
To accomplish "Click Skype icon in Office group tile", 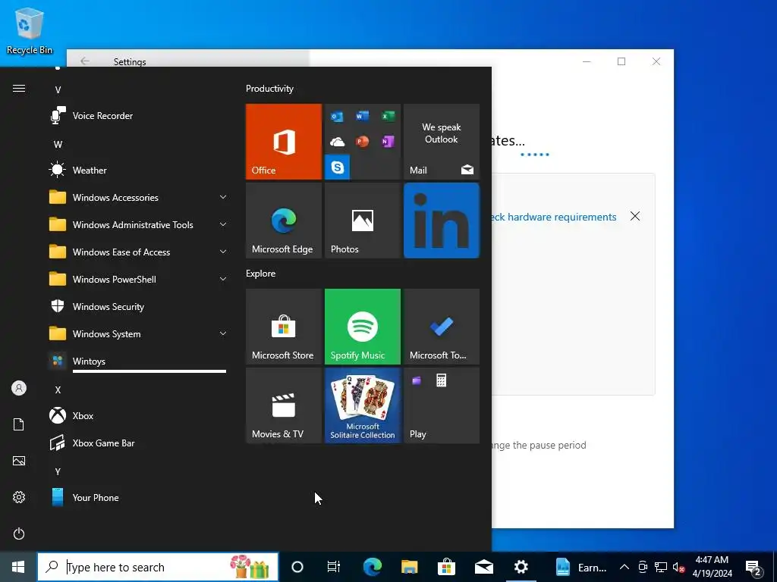I will coord(338,167).
